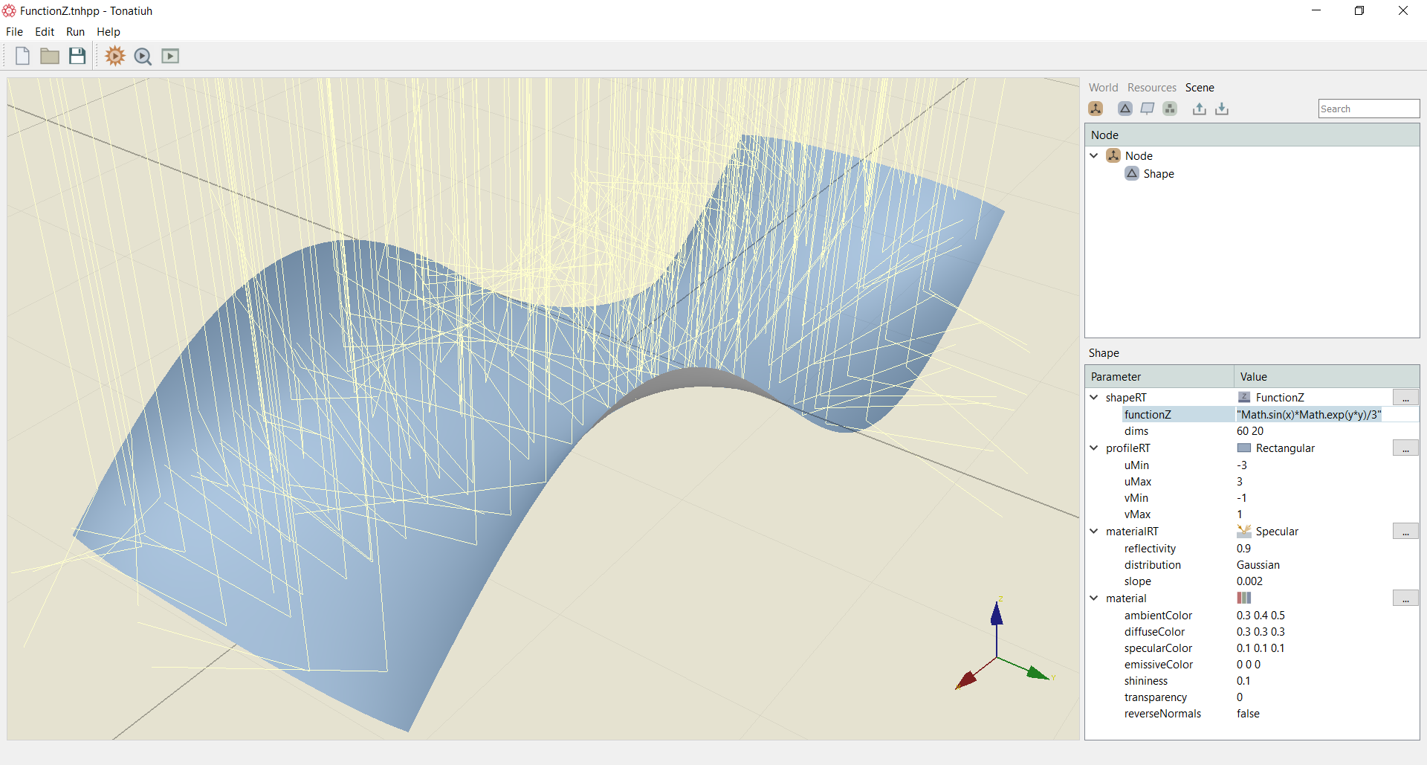Open the Help menu
Screen dimensions: 1427x765
pyautogui.click(x=109, y=32)
